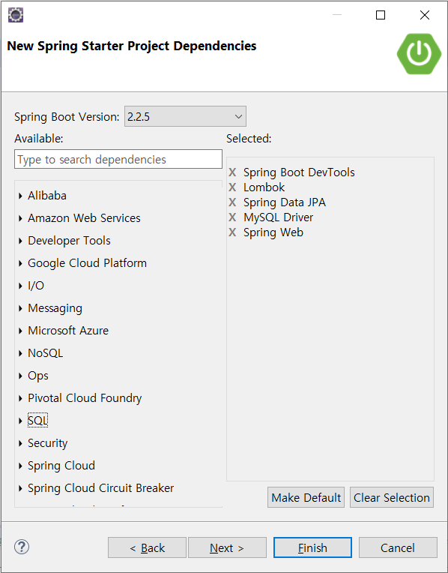This screenshot has width=448, height=573.
Task: Select the Pivotal Cloud Foundry label
Action: [x=85, y=398]
